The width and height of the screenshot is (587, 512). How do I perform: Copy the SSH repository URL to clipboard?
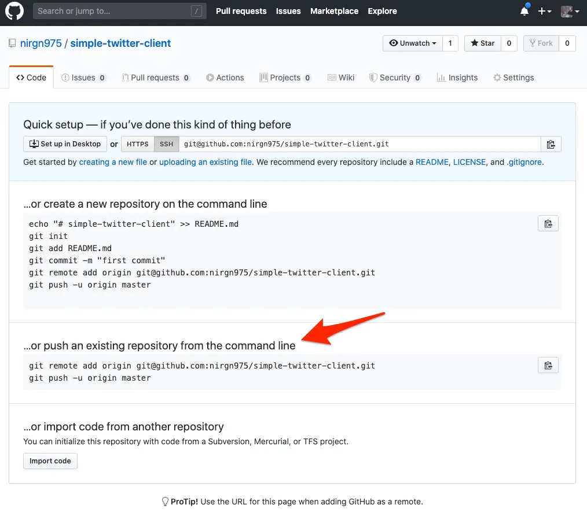pyautogui.click(x=551, y=144)
